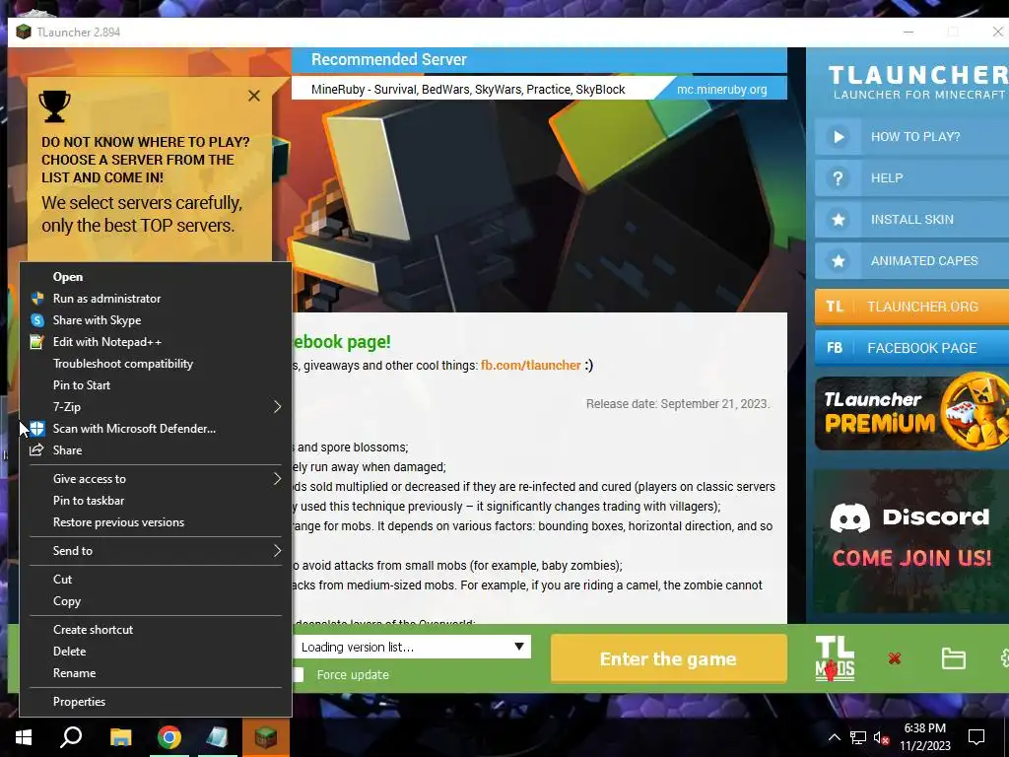Click the admin shield icon
The image size is (1009, 757).
[37, 298]
